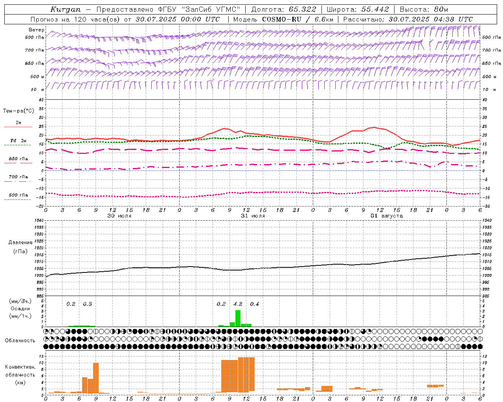Click the "(мм/3ч.)" units label
This screenshot has width=503, height=402.
click(x=20, y=301)
